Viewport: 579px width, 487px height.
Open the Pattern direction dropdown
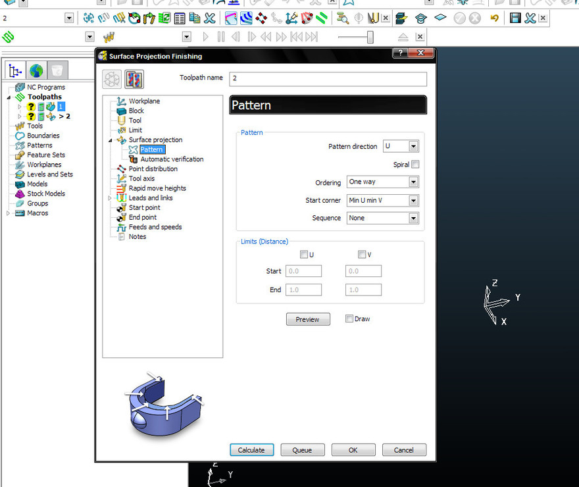coord(413,147)
